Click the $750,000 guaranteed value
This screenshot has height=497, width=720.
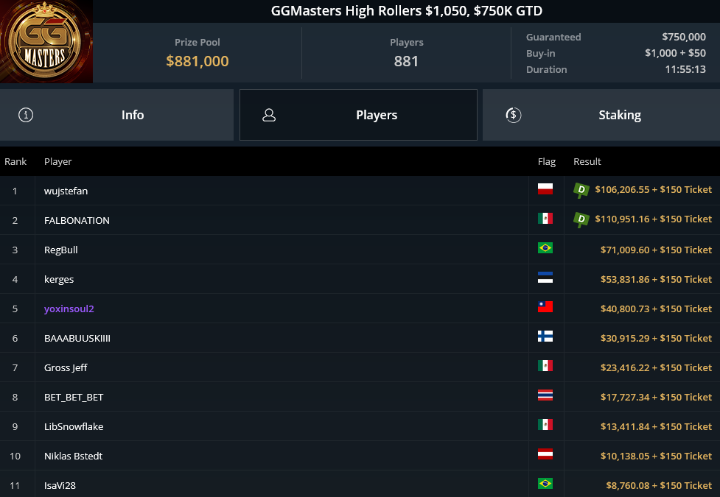(x=684, y=37)
